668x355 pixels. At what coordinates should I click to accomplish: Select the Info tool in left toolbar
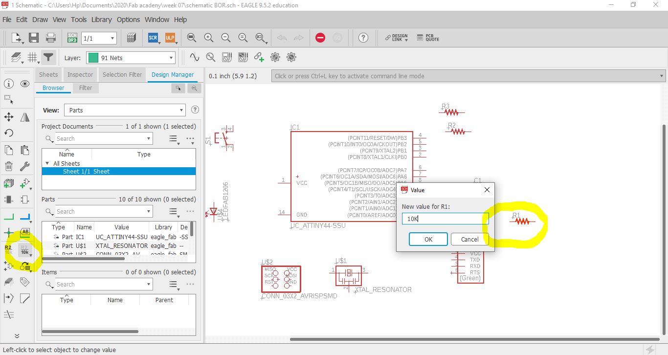coord(8,84)
